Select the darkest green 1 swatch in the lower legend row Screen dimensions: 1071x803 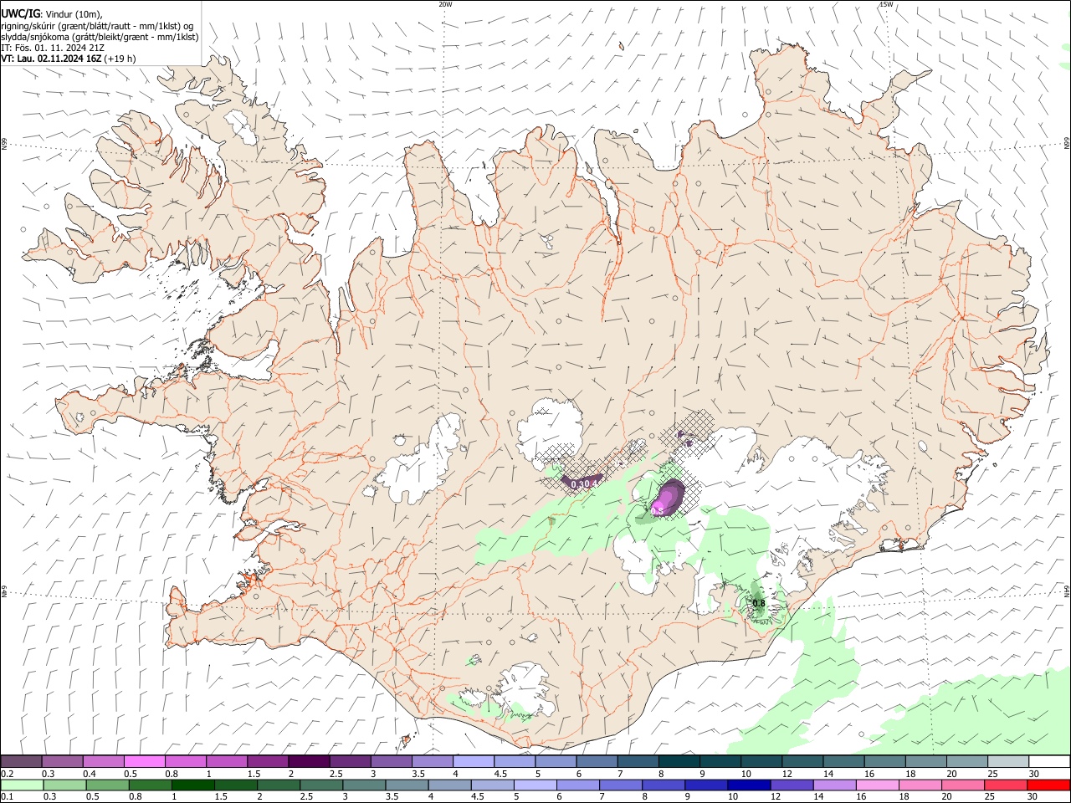coord(192,785)
